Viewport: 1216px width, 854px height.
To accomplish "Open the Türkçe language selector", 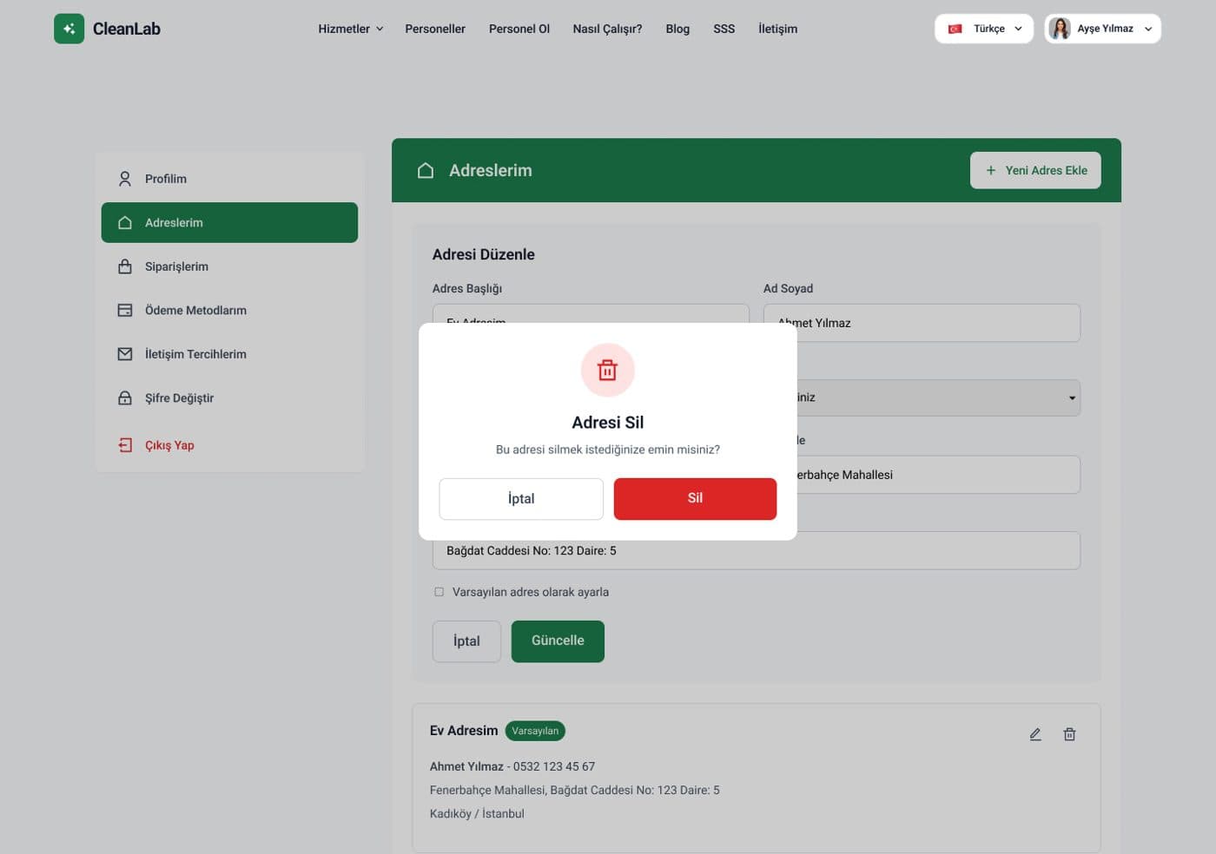I will [984, 29].
